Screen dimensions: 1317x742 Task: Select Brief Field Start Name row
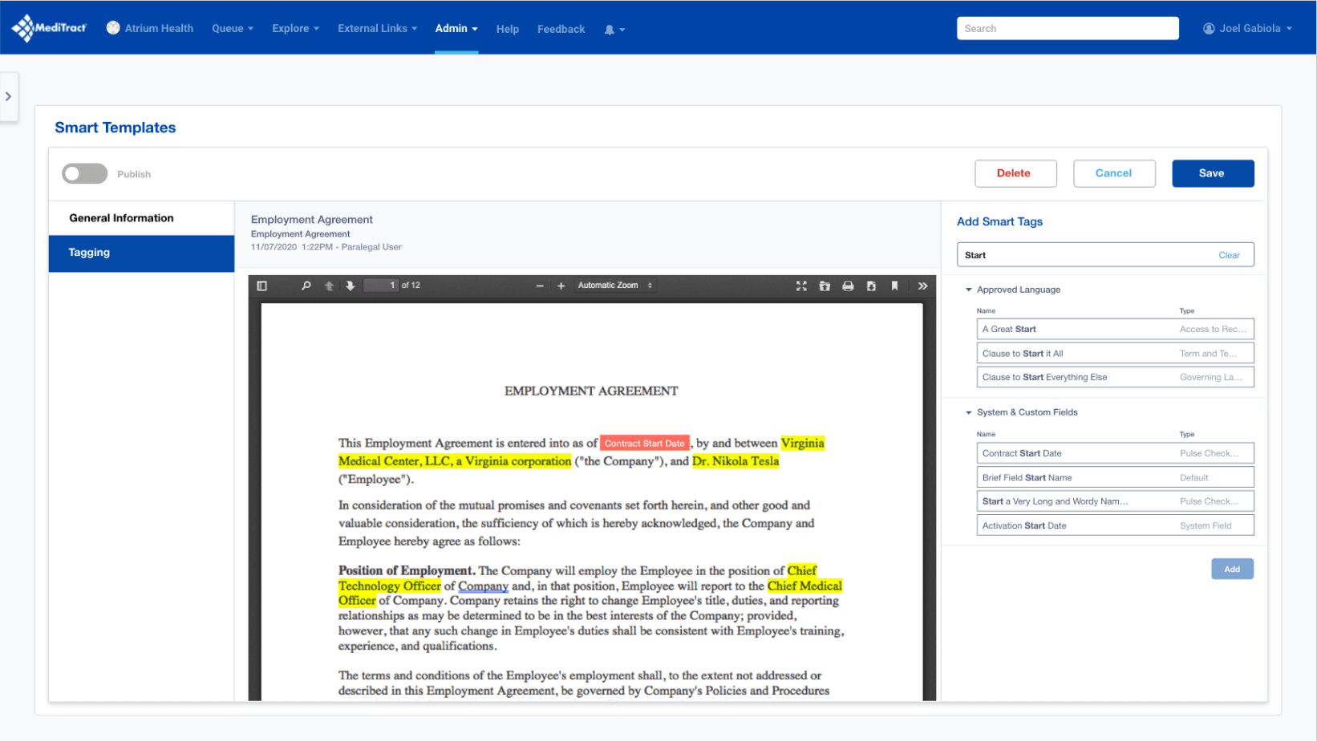coord(1115,477)
